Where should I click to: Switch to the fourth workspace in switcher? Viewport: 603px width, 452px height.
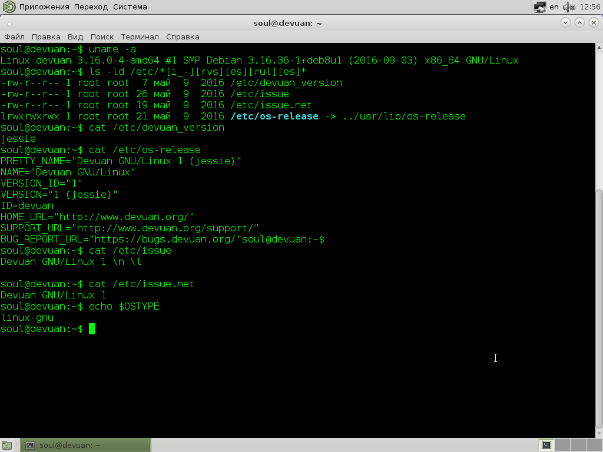point(594,445)
